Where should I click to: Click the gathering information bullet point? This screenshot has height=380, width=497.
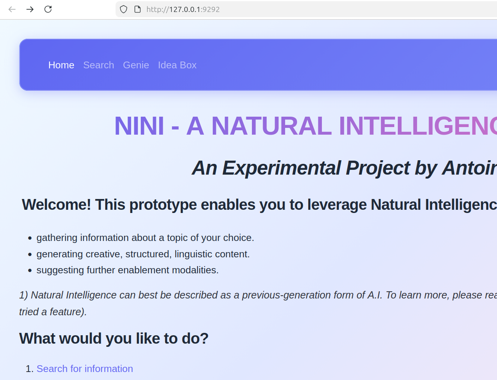(x=145, y=237)
